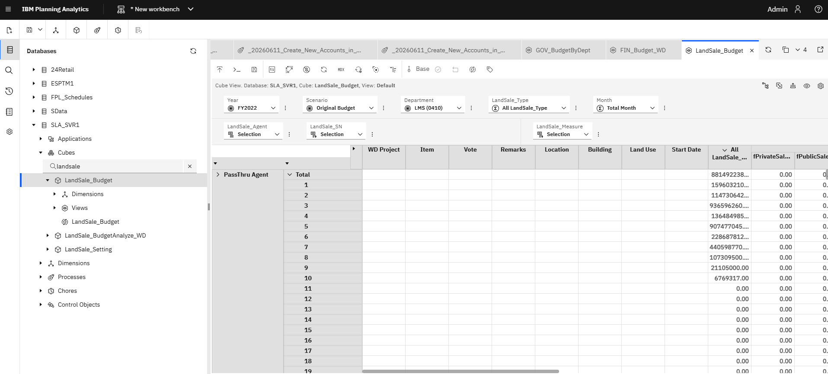Expand the PassThru Agent row
The image size is (828, 374).
coord(218,174)
